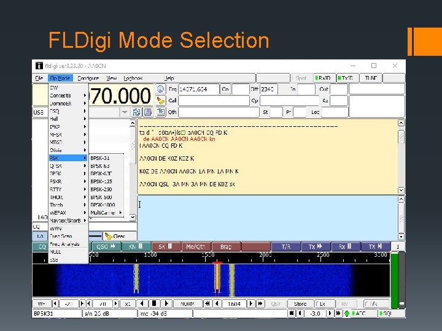The height and width of the screenshot is (331, 442).
Task: Click single left arrow beside -3.0
Action: (x=300, y=313)
